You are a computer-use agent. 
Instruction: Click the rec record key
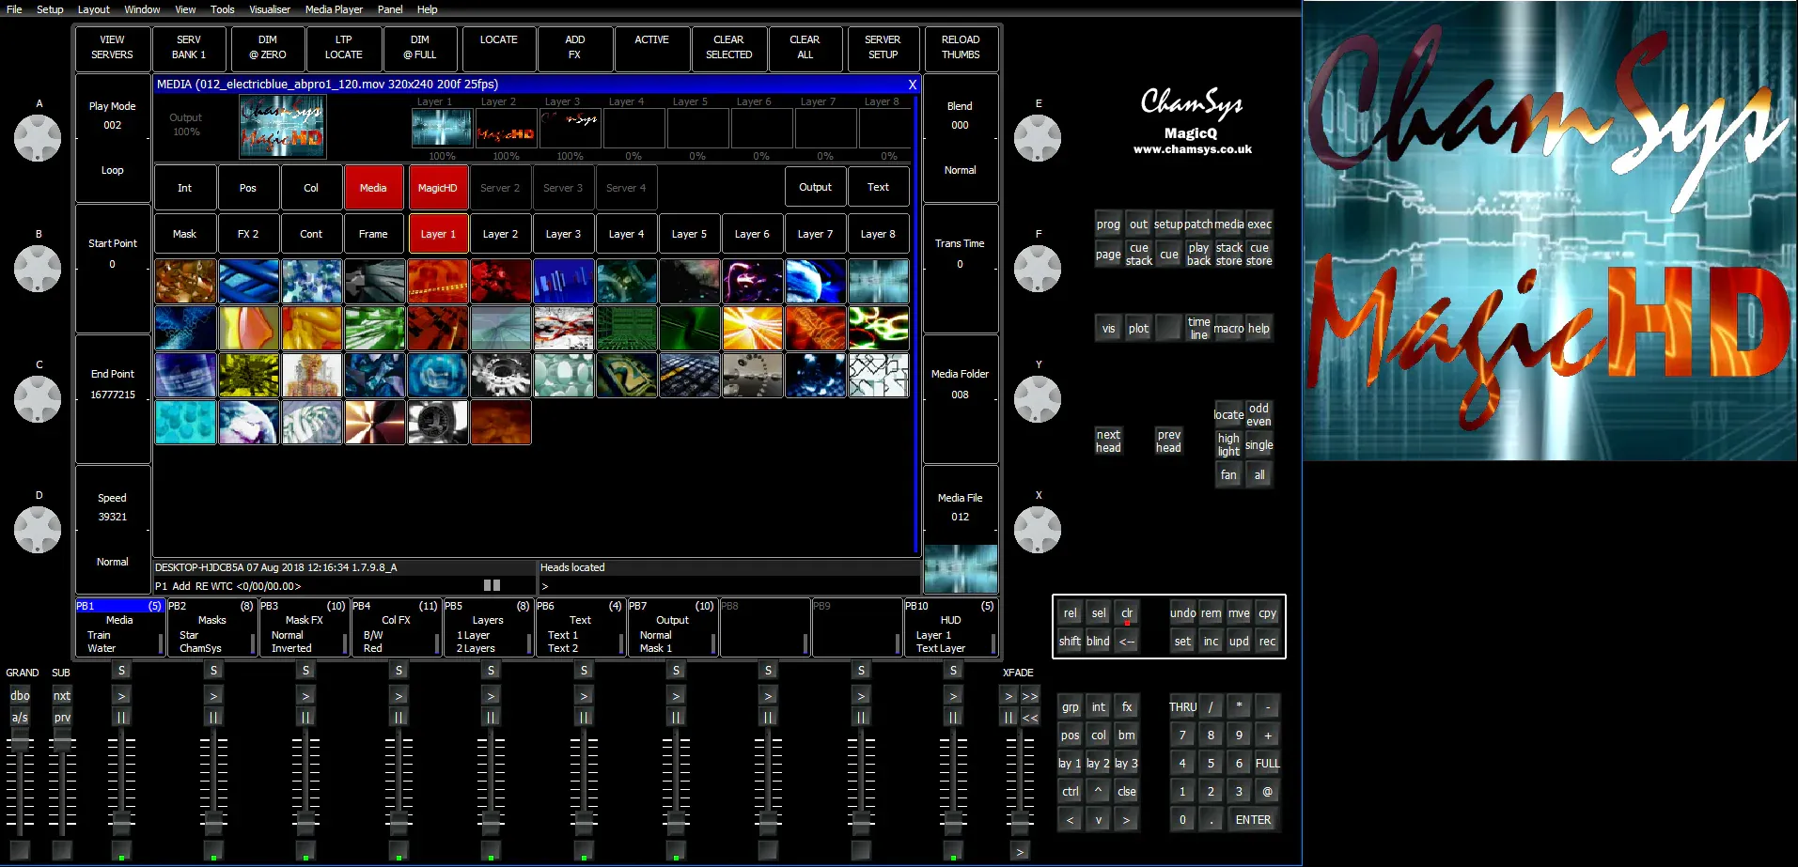tap(1267, 642)
